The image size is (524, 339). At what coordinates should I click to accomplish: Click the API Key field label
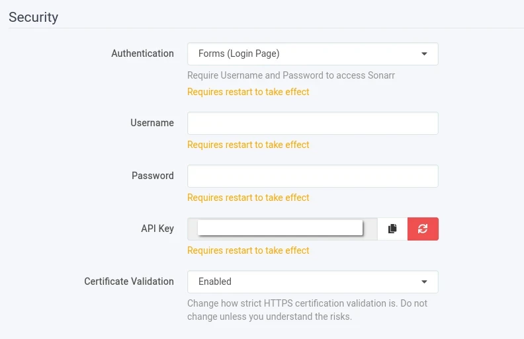click(157, 229)
